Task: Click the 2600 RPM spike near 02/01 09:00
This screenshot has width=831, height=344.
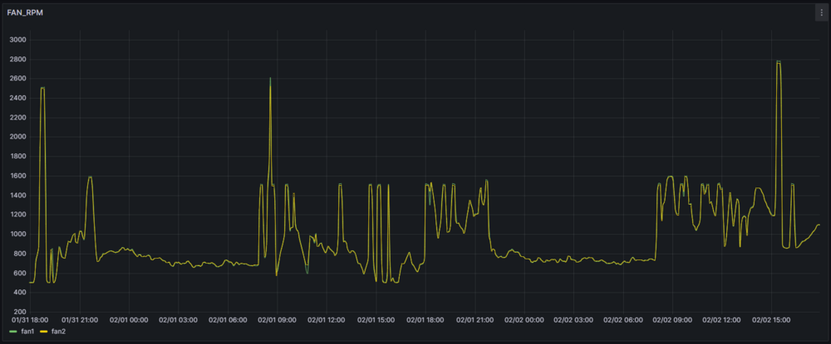Action: (x=270, y=79)
